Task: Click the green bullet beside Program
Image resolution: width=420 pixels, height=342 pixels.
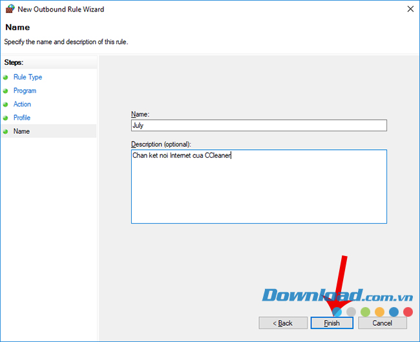Action: tap(5, 91)
